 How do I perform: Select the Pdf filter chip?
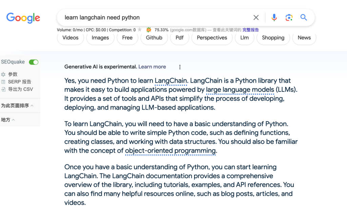(180, 38)
